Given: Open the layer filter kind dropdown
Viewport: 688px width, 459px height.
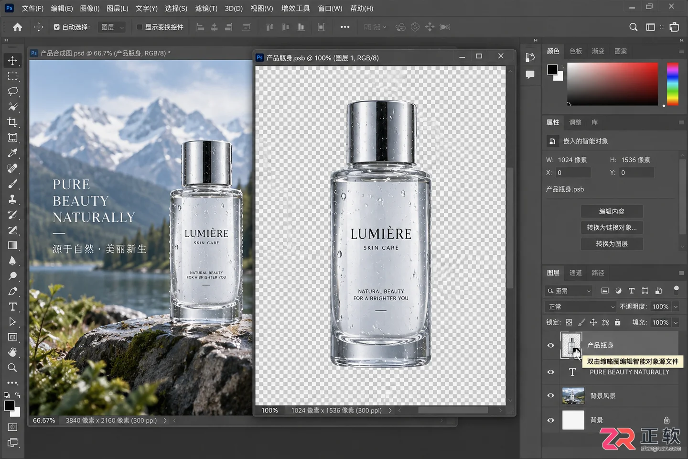Looking at the screenshot, I should pyautogui.click(x=569, y=291).
